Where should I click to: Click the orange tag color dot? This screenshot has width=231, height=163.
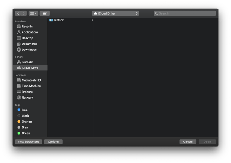tap(19, 122)
